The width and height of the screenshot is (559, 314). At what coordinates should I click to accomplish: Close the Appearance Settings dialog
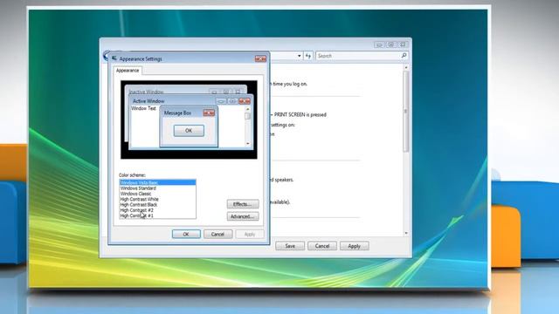coord(260,58)
